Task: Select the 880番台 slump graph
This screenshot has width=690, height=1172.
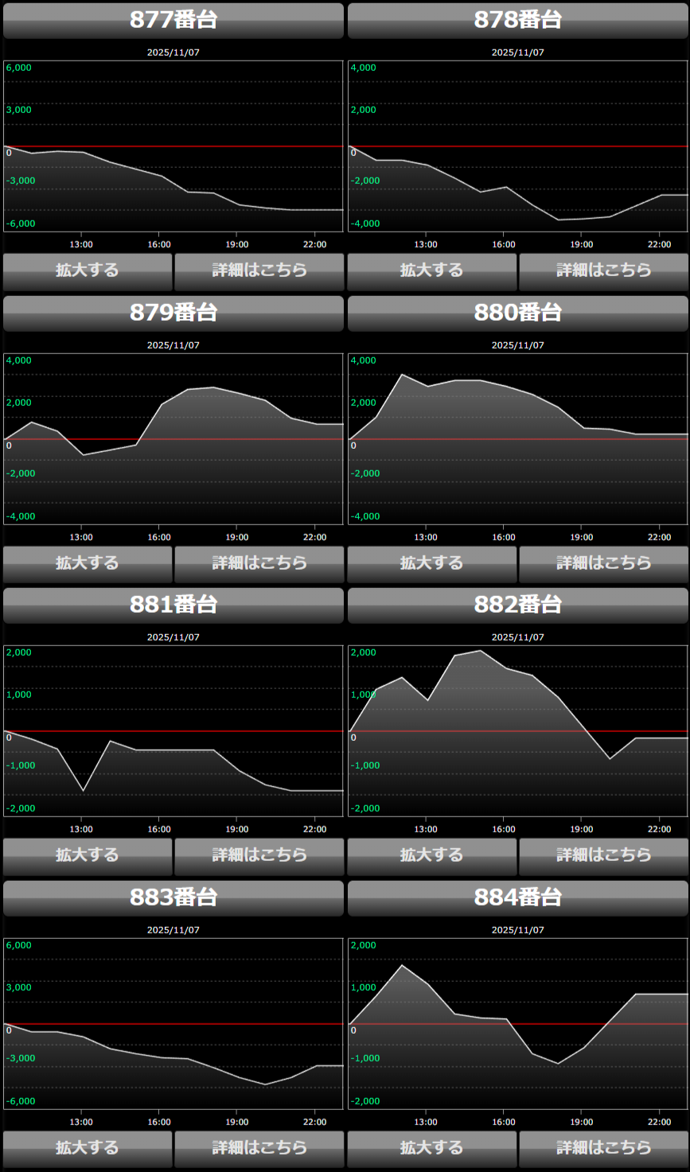Action: click(518, 438)
